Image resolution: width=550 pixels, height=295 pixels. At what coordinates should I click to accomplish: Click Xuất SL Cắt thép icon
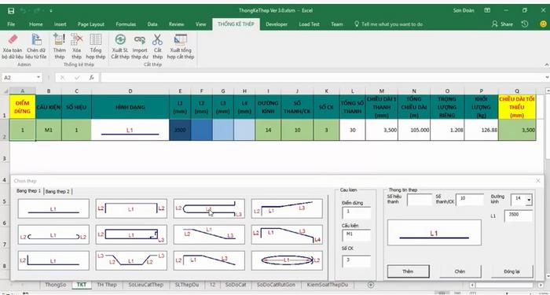[120, 39]
